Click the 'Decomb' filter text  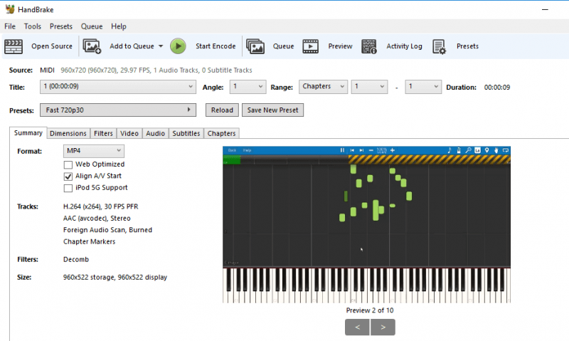[x=76, y=259]
